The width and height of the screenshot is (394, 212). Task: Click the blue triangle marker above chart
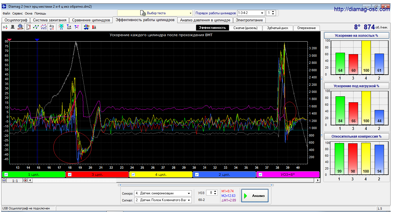pos(37,40)
